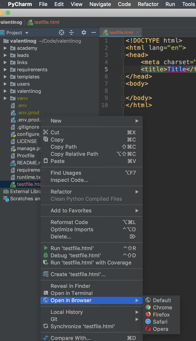The image size is (196, 341).
Task: Open the Add to Favorites submenu
Action: tap(92, 211)
